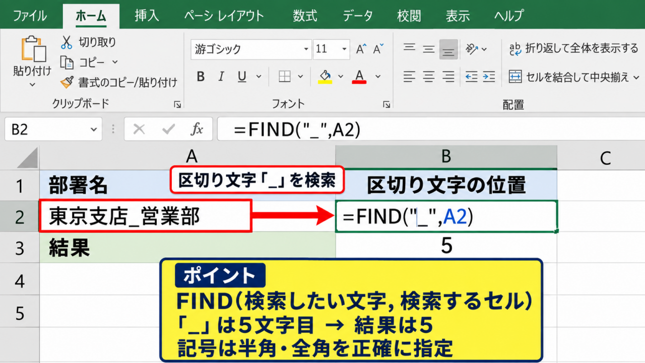Increase font size with larger A icon
The height and width of the screenshot is (363, 645).
[361, 49]
